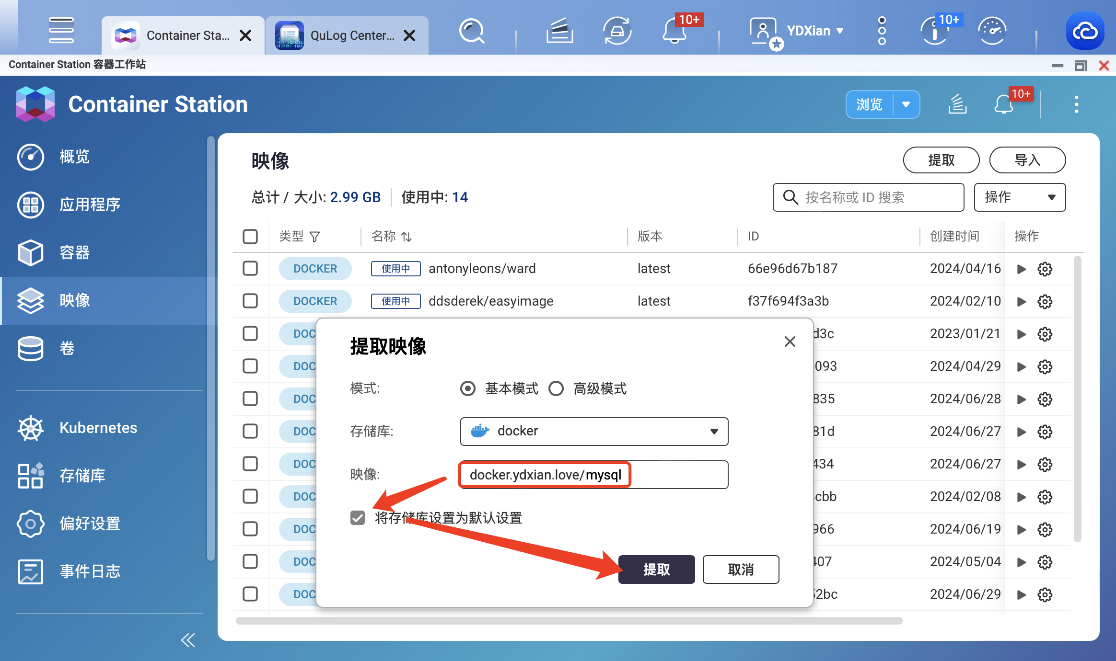Check the ddsderek/easyimage row checkbox
The image size is (1116, 661).
(250, 301)
